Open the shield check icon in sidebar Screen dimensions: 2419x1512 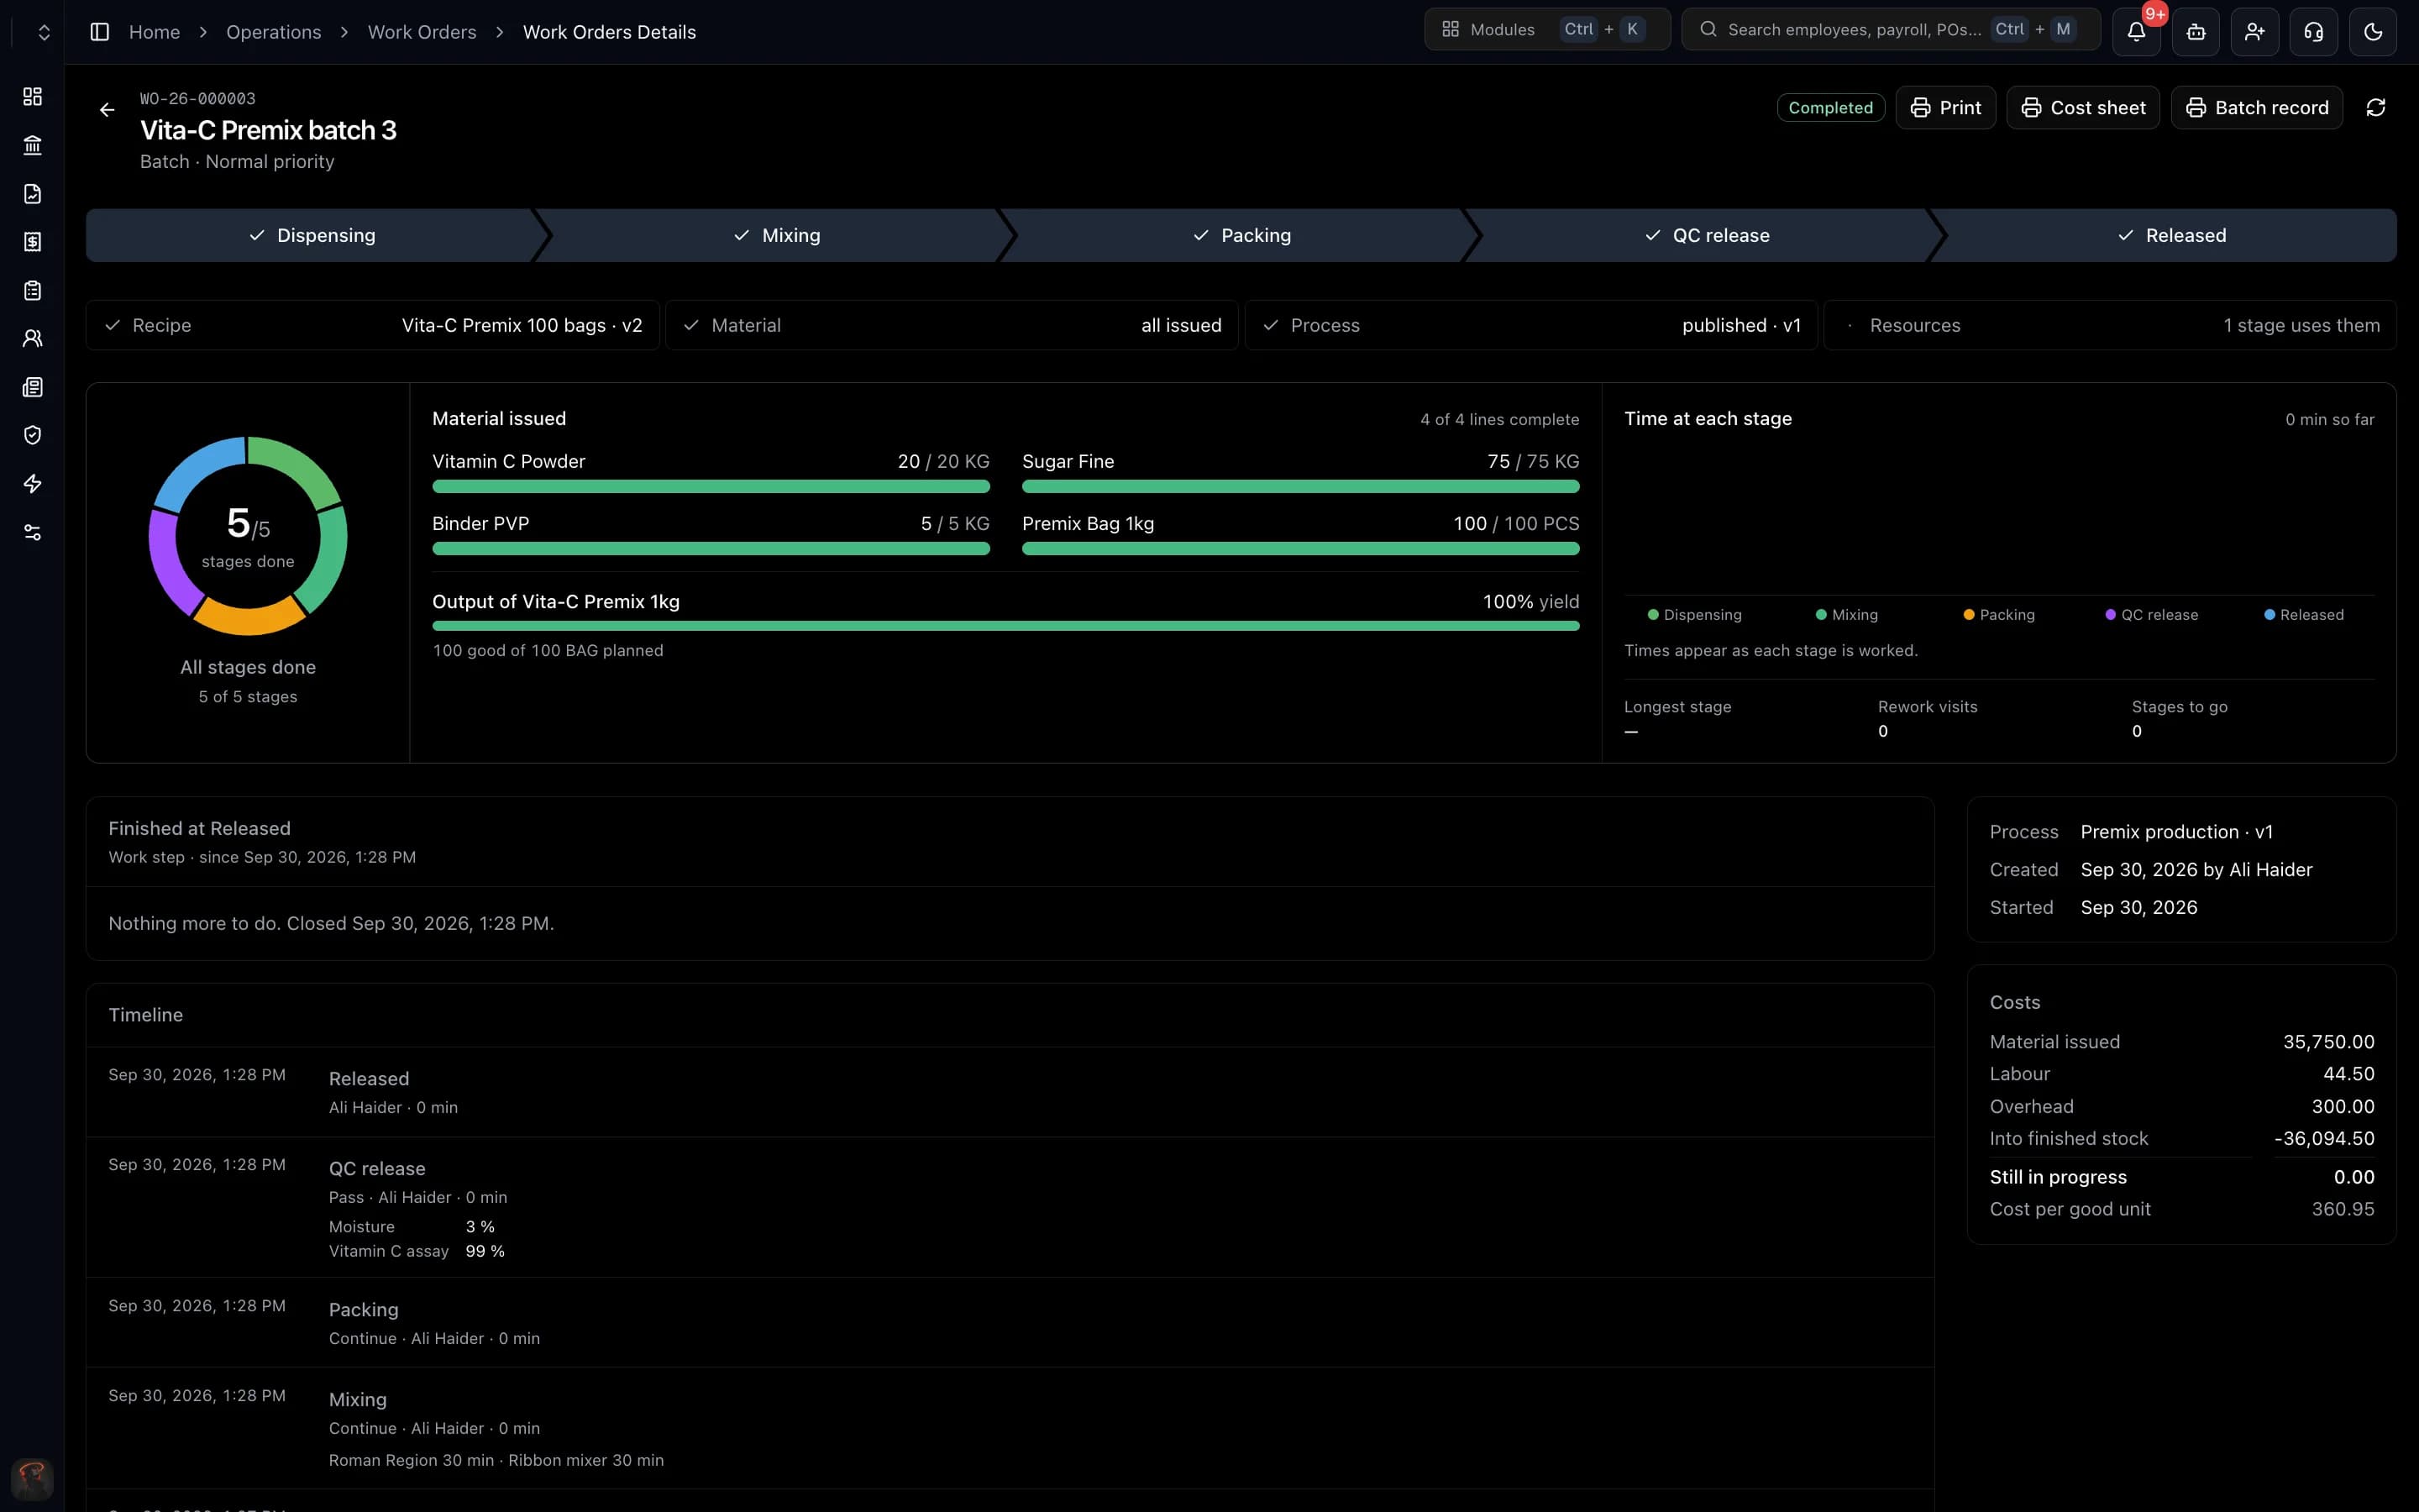[x=32, y=435]
